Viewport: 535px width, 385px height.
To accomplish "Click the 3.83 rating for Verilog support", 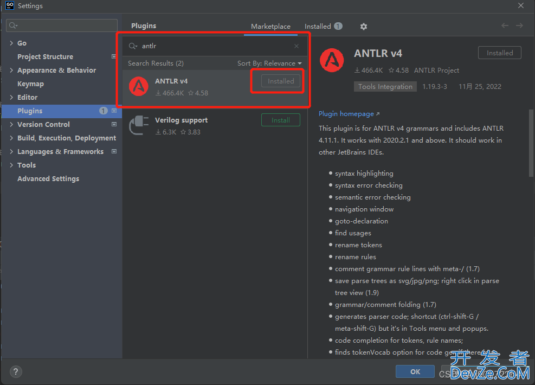I will [x=190, y=132].
